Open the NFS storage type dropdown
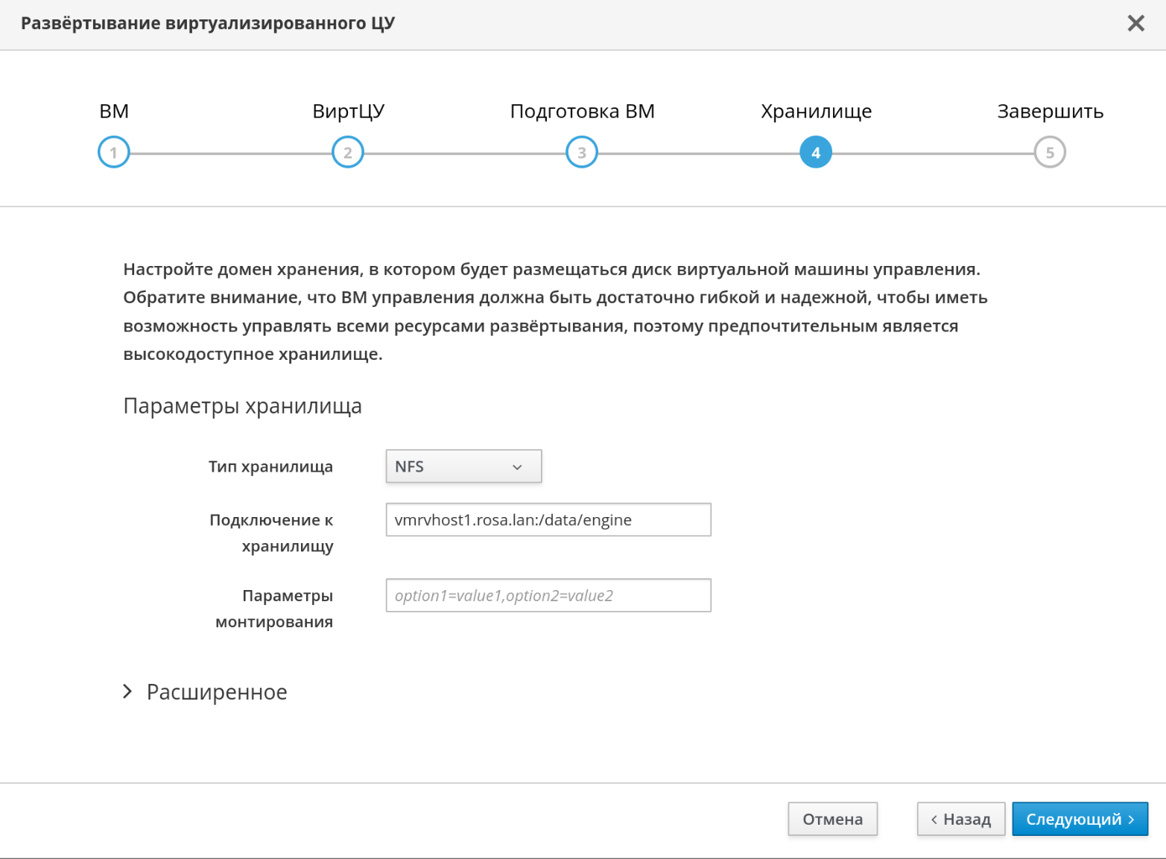Viewport: 1166px width, 859px height. click(463, 466)
